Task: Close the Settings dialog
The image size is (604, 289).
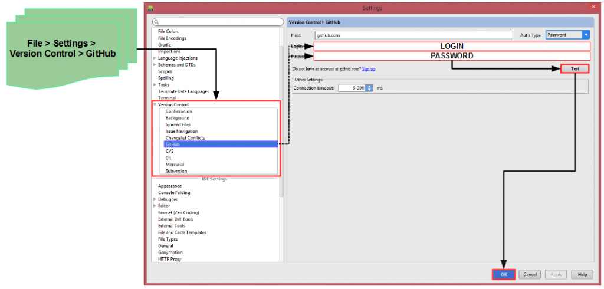Action: click(593, 6)
